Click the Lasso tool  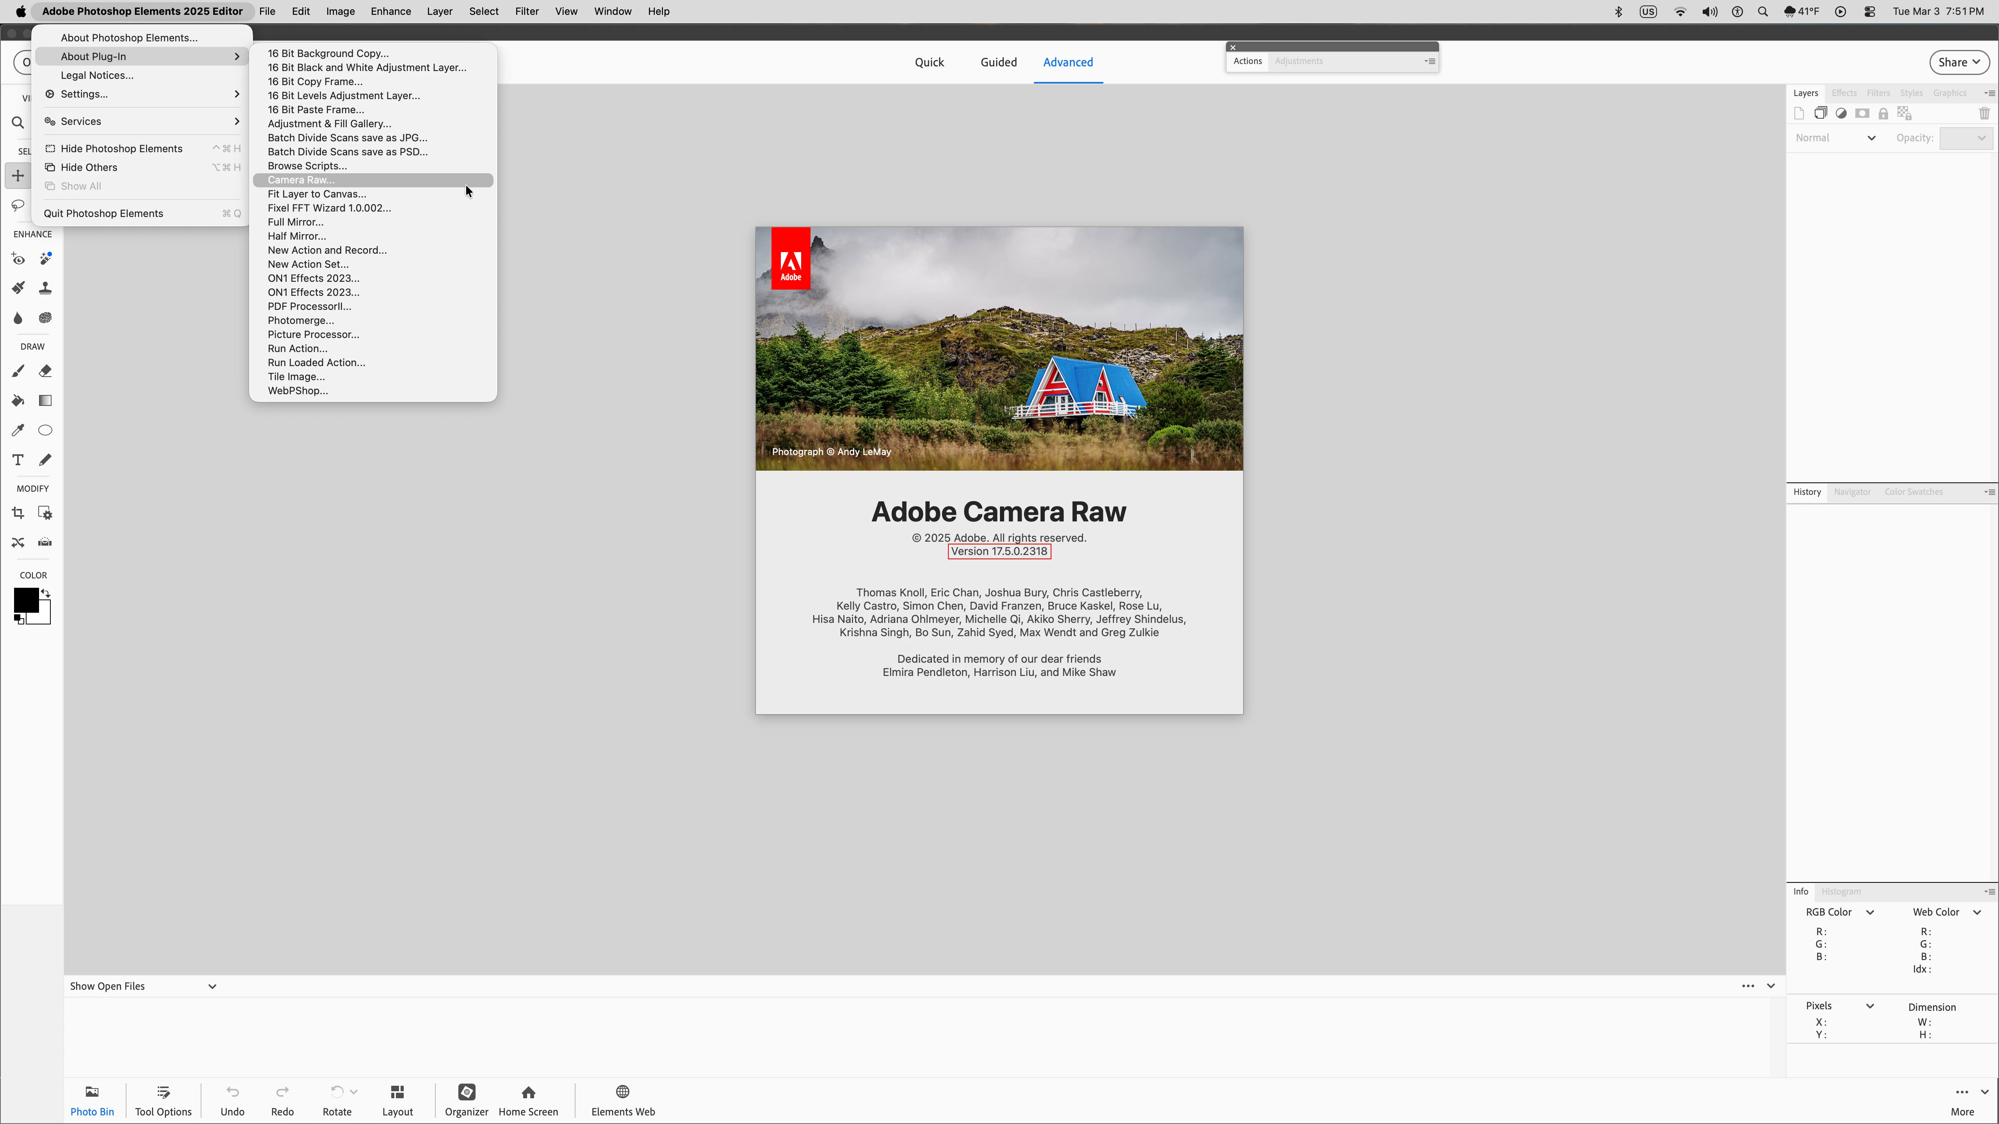[x=18, y=206]
